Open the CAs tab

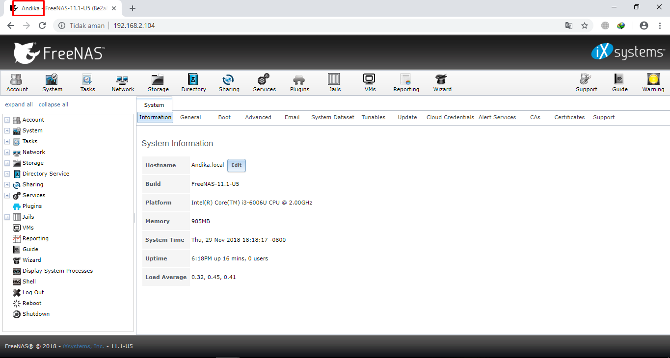pyautogui.click(x=535, y=117)
